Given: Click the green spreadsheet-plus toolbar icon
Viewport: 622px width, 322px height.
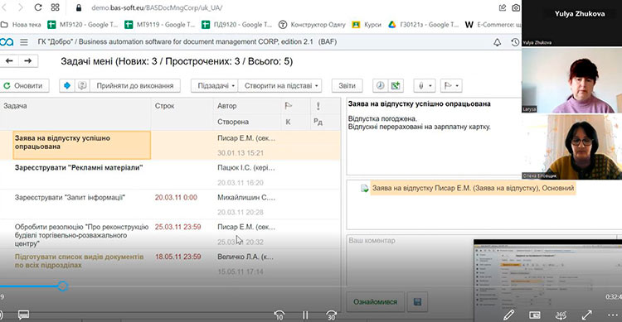Looking at the screenshot, I should point(395,85).
